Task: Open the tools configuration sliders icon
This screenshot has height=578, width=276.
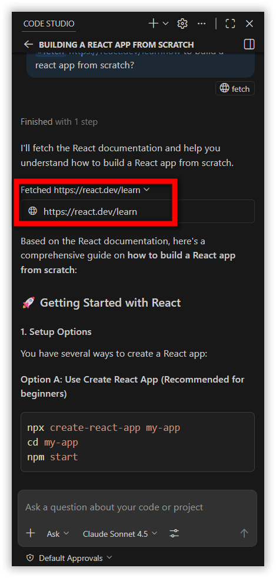Action: coord(174,533)
